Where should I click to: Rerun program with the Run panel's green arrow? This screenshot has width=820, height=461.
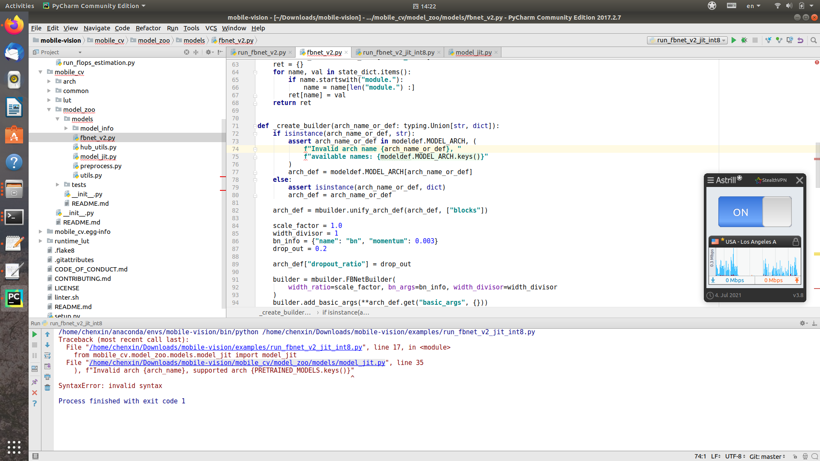click(35, 334)
